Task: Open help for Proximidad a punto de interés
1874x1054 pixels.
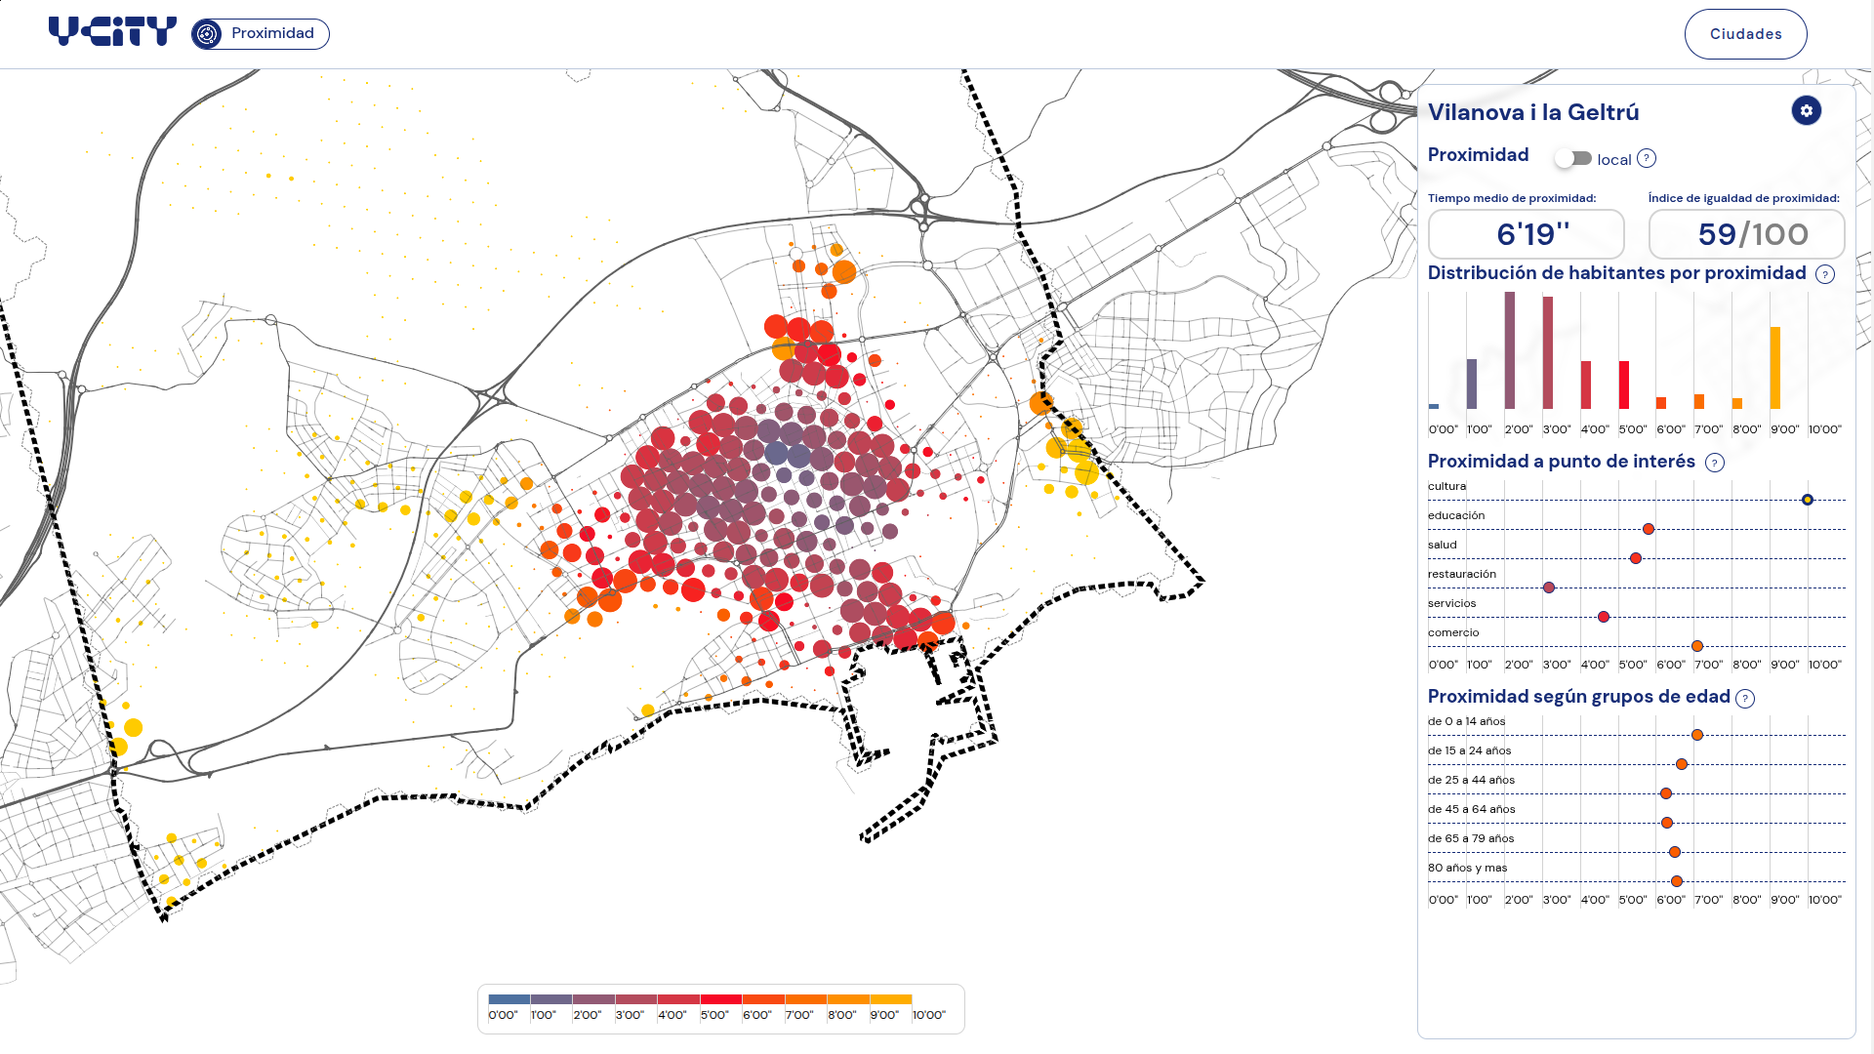Action: pyautogui.click(x=1715, y=463)
